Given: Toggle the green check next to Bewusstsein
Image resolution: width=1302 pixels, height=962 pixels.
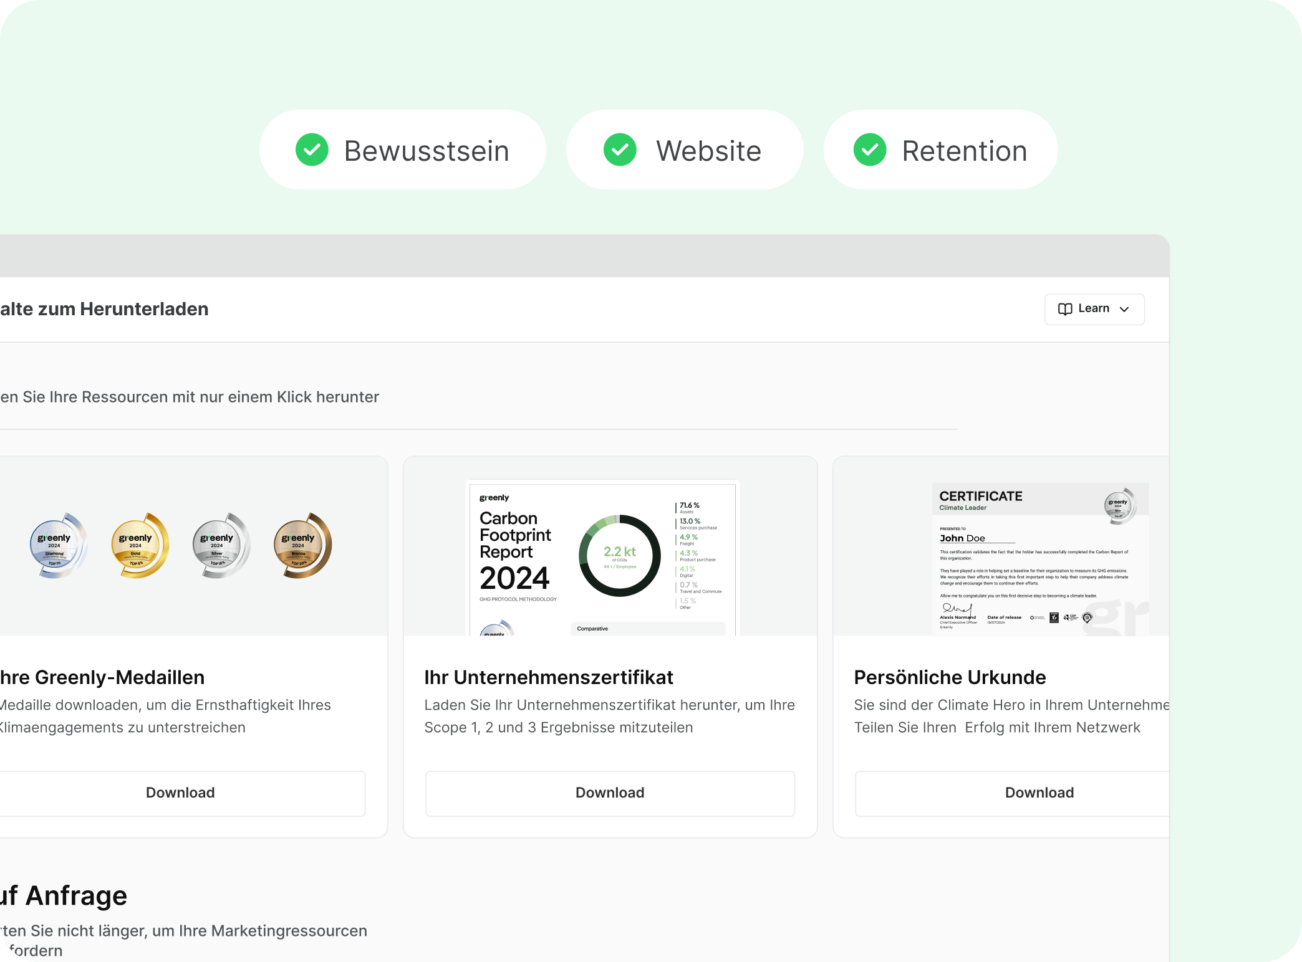Looking at the screenshot, I should coord(312,150).
